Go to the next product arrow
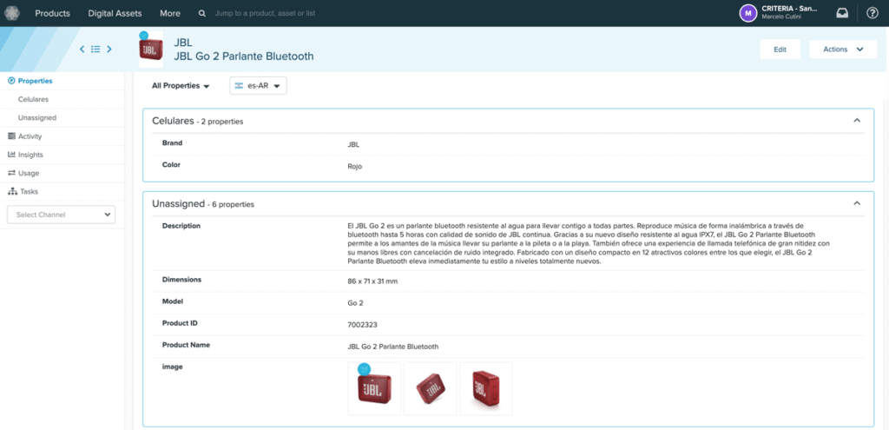This screenshot has width=889, height=430. click(x=109, y=50)
